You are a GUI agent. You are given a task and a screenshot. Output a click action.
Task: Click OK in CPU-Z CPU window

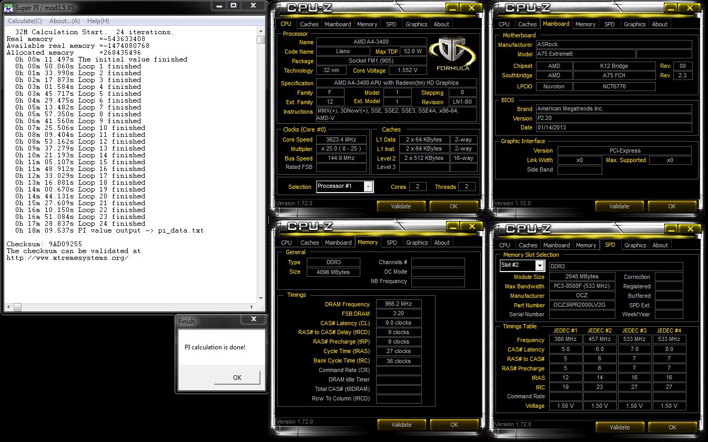[453, 206]
